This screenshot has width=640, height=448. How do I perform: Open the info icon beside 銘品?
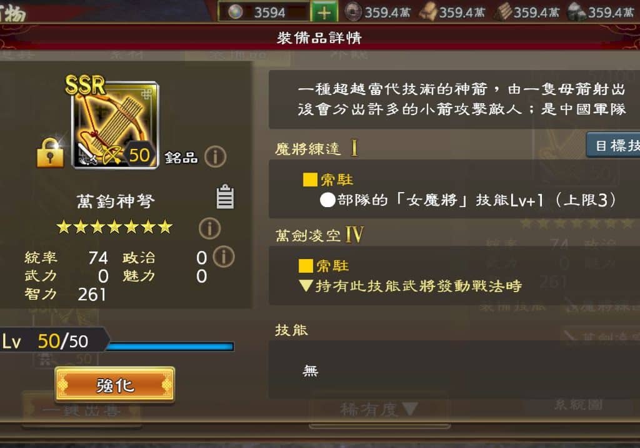point(215,156)
